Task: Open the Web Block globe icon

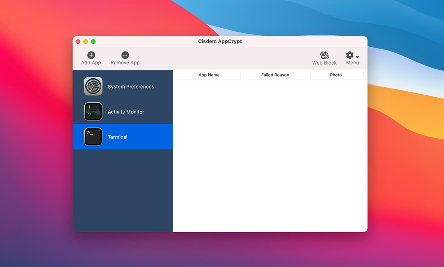Action: coord(324,55)
